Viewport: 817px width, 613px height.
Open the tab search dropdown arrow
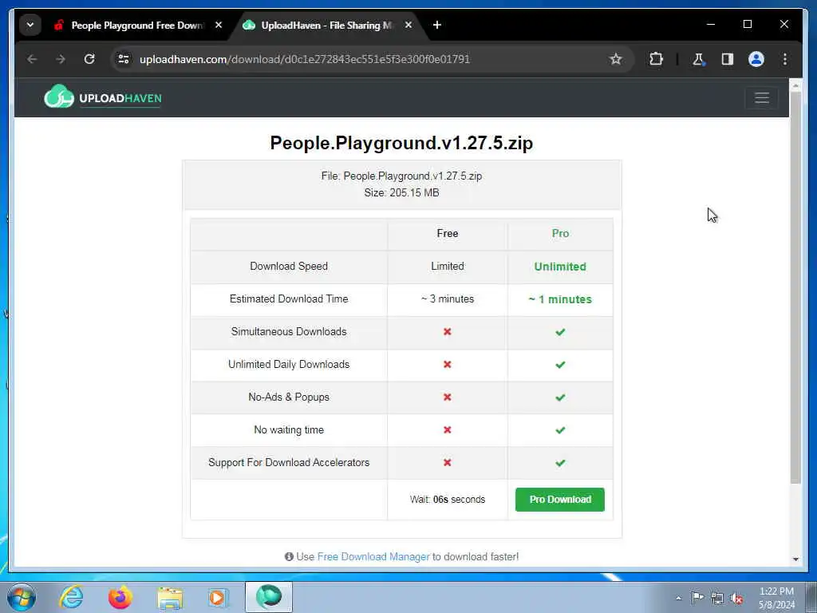click(x=30, y=25)
